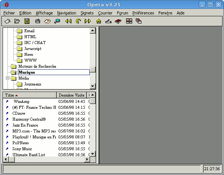Image resolution: width=224 pixels, height=175 pixels.
Task: Click the bookmark list scroll down arrow
Action: click(x=93, y=154)
